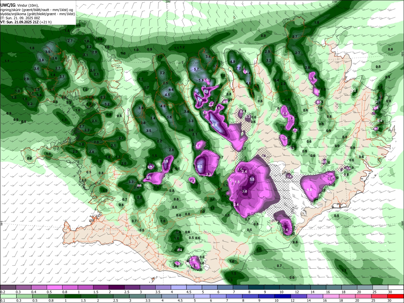Screen dimensions: 404x303
Task: Choose the bright pink 0.5 snow scale swatch
Action: [54, 288]
